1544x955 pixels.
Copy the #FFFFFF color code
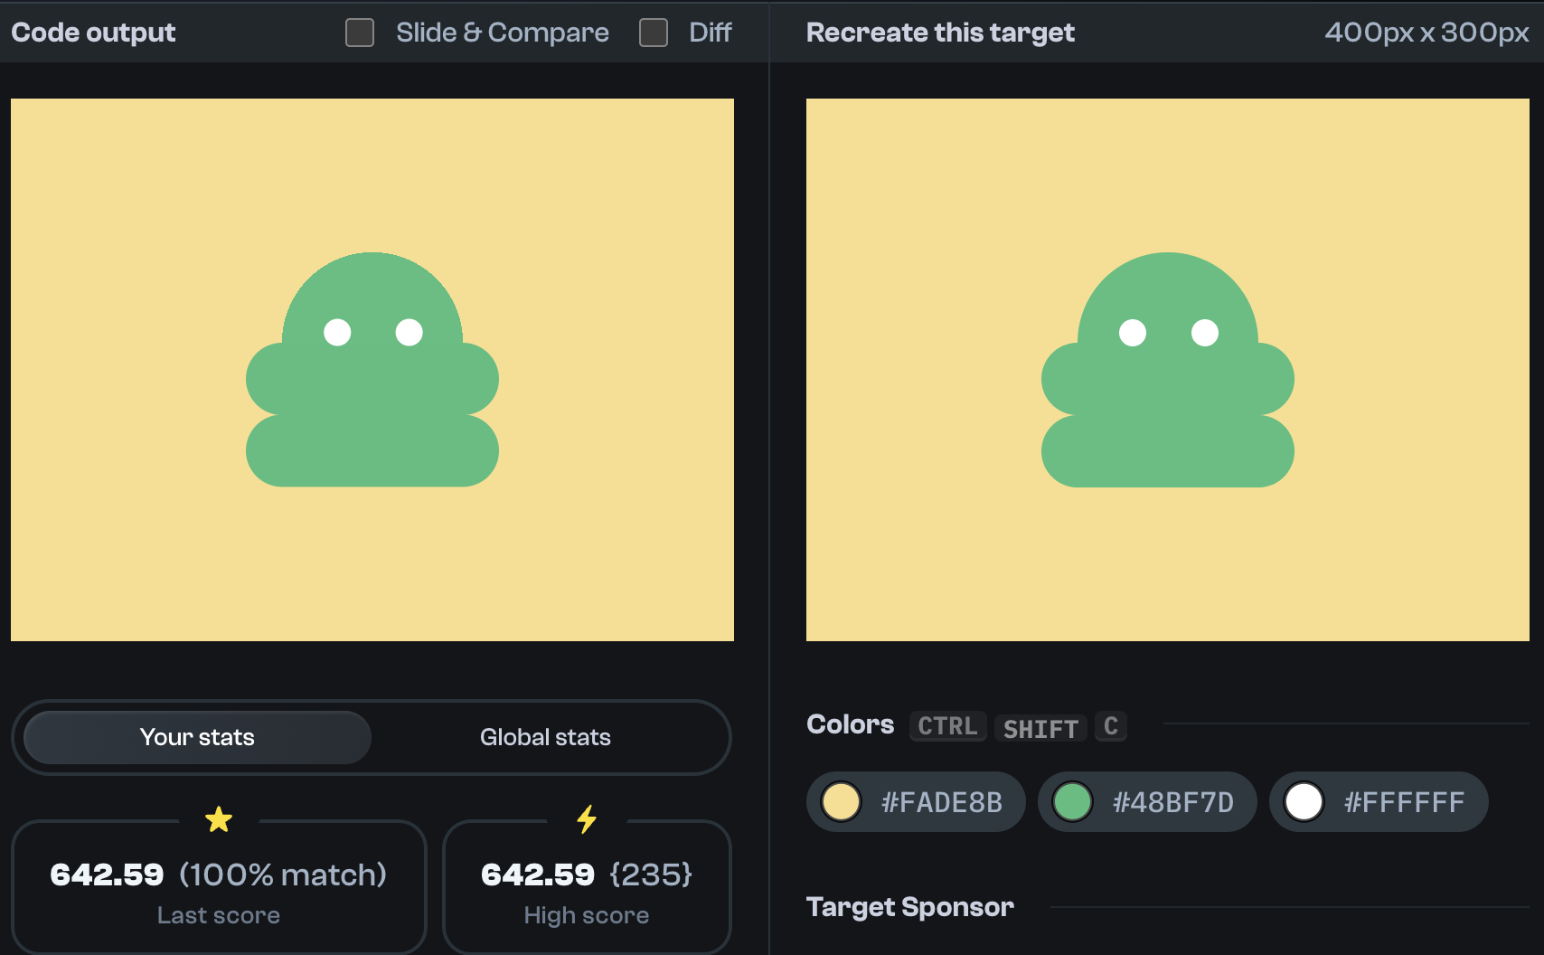(x=1405, y=801)
